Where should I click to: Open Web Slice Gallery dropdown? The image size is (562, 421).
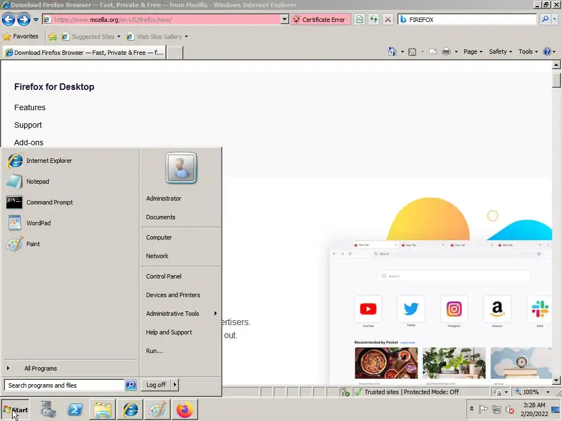(157, 37)
